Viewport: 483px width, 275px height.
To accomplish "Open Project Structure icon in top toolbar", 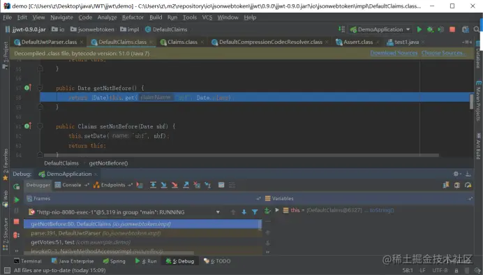I will coord(466,29).
